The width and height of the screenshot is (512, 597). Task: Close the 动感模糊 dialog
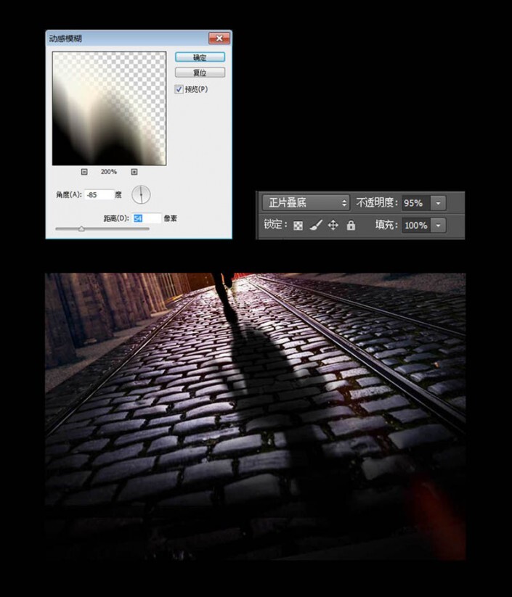coord(218,38)
